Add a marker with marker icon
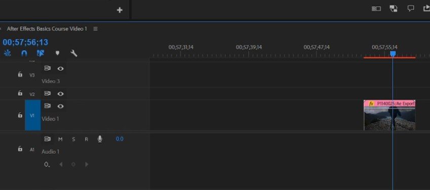Image resolution: width=430 pixels, height=190 pixels. pos(57,53)
